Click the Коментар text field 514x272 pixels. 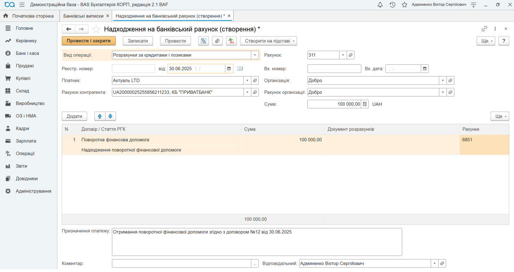(181, 264)
